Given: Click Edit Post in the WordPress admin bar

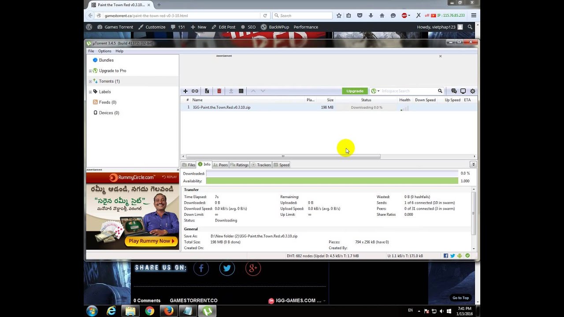Looking at the screenshot, I should point(223,27).
